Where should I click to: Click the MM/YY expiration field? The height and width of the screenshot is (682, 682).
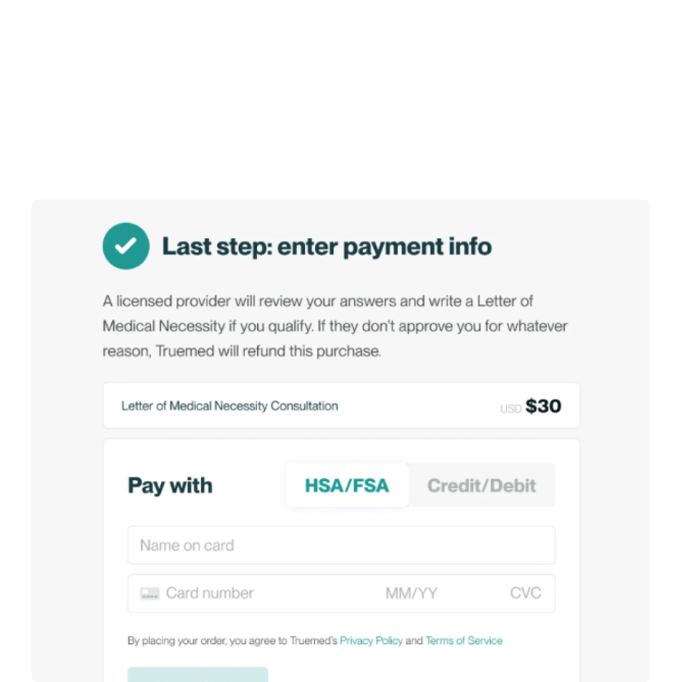(x=411, y=594)
